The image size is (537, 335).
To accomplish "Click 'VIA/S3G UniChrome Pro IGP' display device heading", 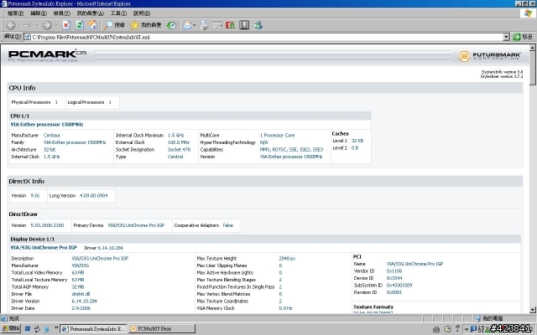I will [x=44, y=248].
